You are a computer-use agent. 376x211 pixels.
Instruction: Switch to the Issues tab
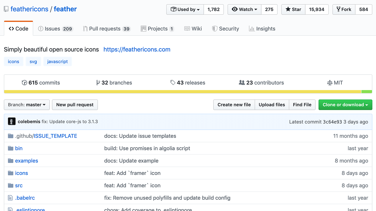pos(55,29)
